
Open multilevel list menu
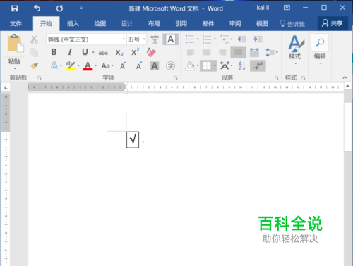(227, 39)
